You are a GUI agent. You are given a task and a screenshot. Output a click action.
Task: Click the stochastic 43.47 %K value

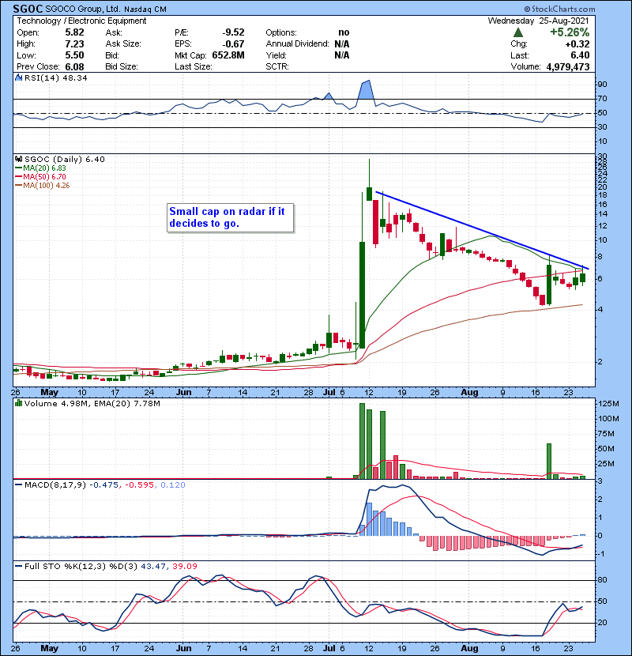[x=154, y=566]
